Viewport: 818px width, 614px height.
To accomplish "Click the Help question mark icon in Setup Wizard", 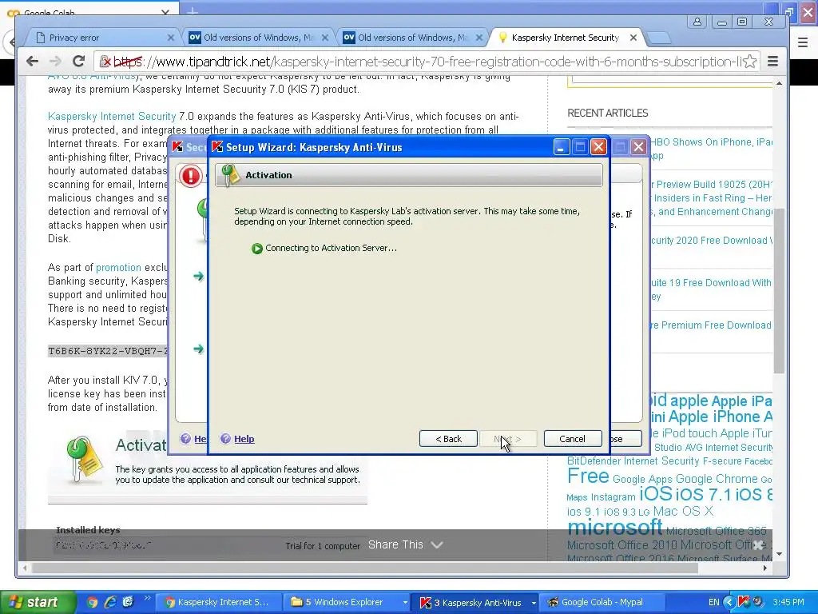I will tap(225, 439).
